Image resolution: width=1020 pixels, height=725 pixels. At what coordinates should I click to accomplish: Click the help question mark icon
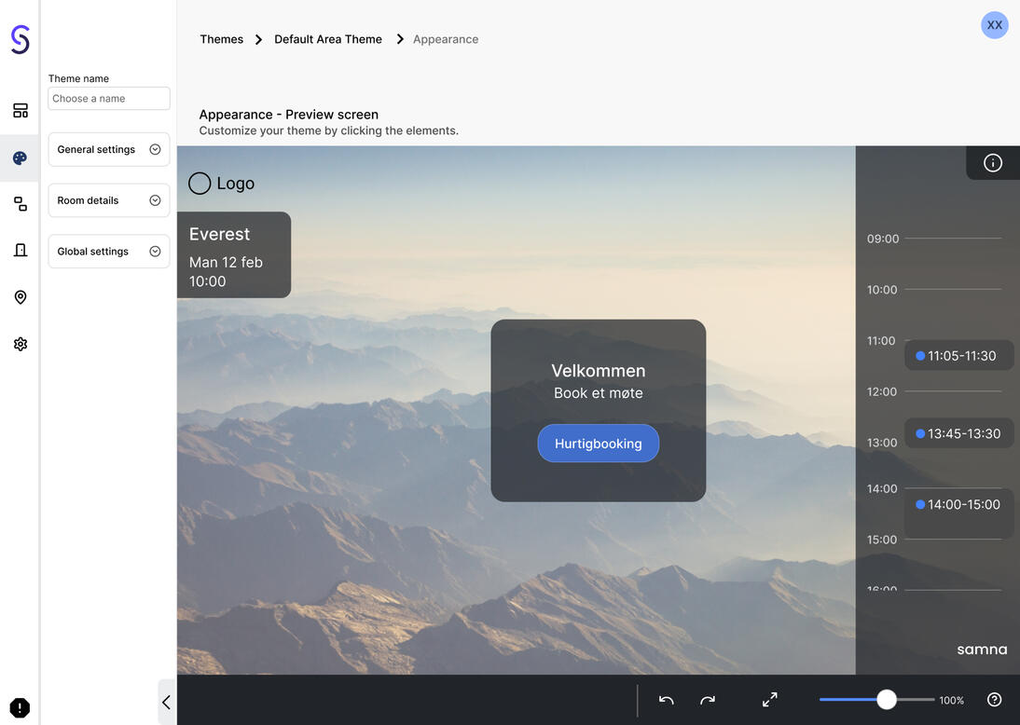(x=994, y=700)
